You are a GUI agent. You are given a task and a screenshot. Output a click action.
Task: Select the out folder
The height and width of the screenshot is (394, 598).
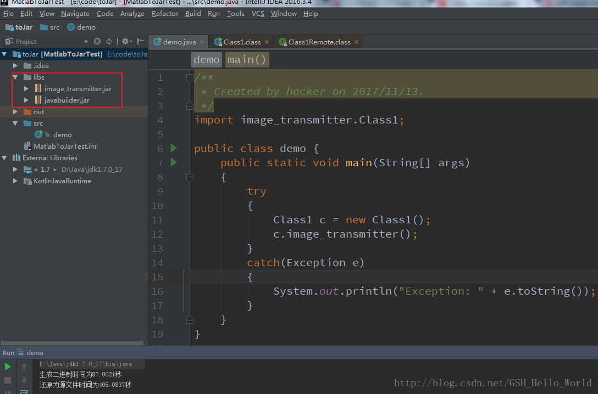pyautogui.click(x=38, y=112)
